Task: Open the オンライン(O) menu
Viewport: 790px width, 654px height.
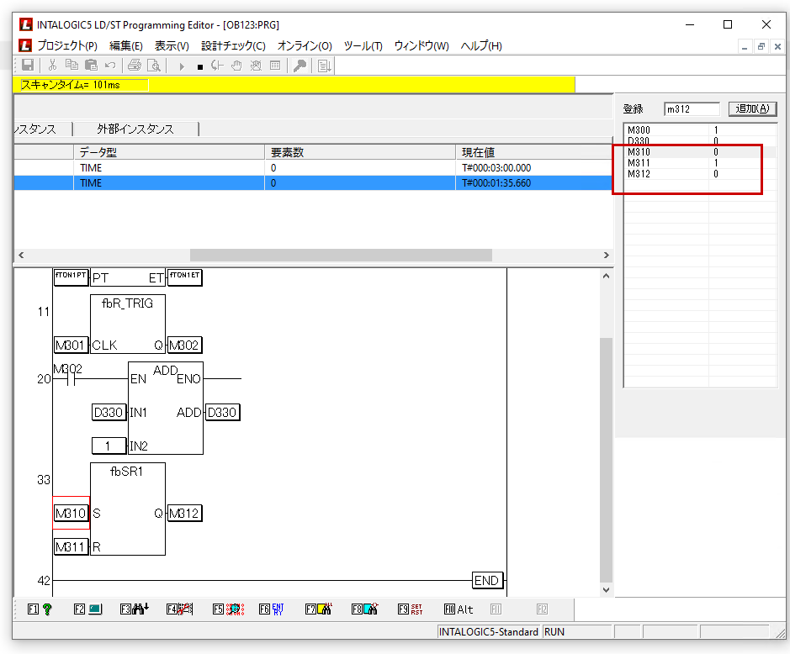Action: [x=305, y=45]
